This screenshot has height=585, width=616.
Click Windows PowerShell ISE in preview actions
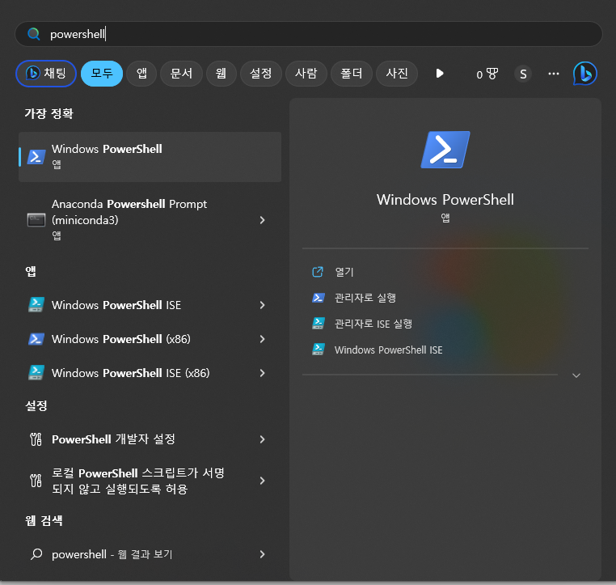click(x=388, y=350)
